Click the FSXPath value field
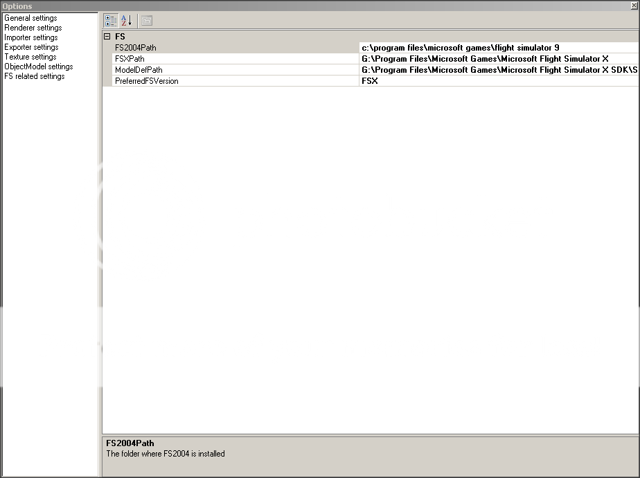This screenshot has height=478, width=640. (485, 58)
